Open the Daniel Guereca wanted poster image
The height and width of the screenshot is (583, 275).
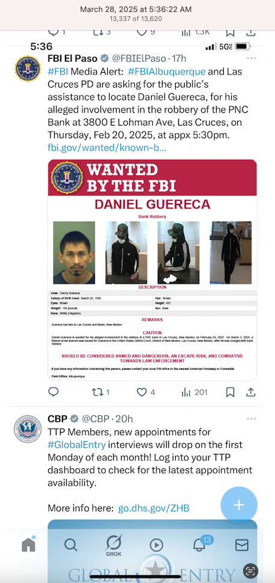point(152,270)
